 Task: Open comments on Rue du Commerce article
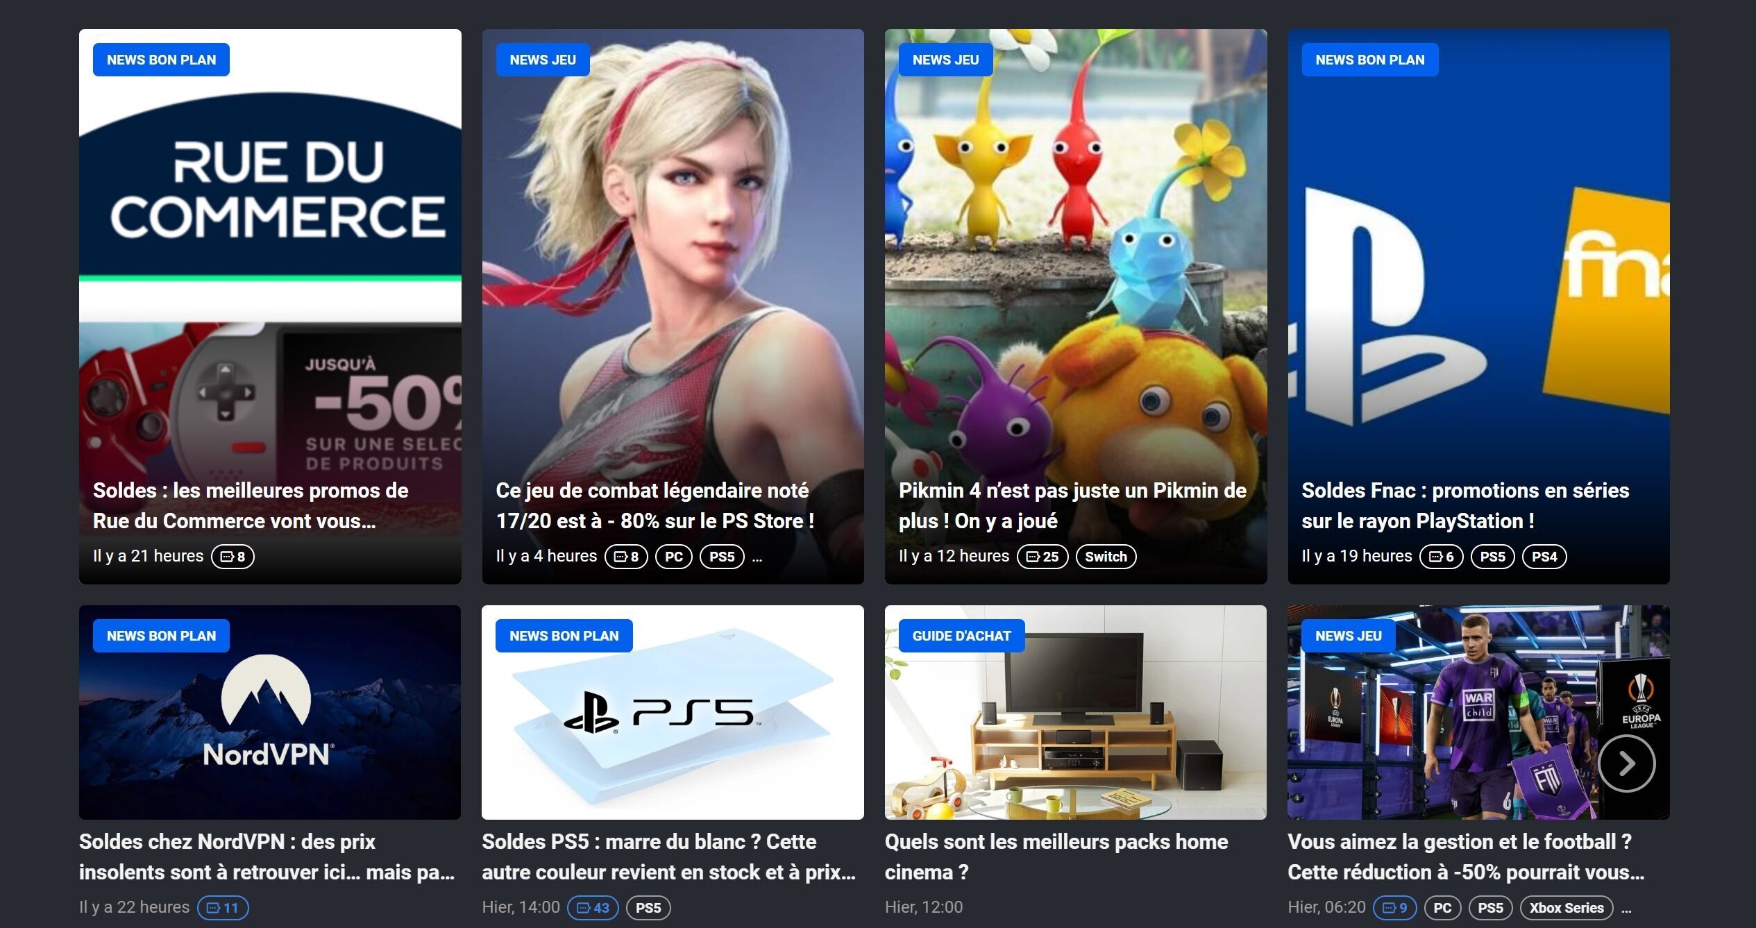point(233,557)
